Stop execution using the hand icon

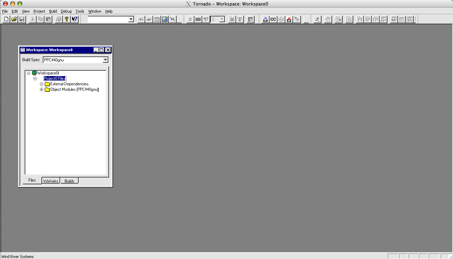[x=327, y=19]
